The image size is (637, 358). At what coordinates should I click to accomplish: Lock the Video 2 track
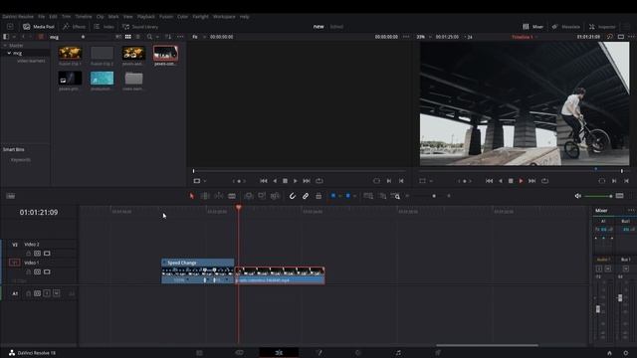pyautogui.click(x=29, y=254)
